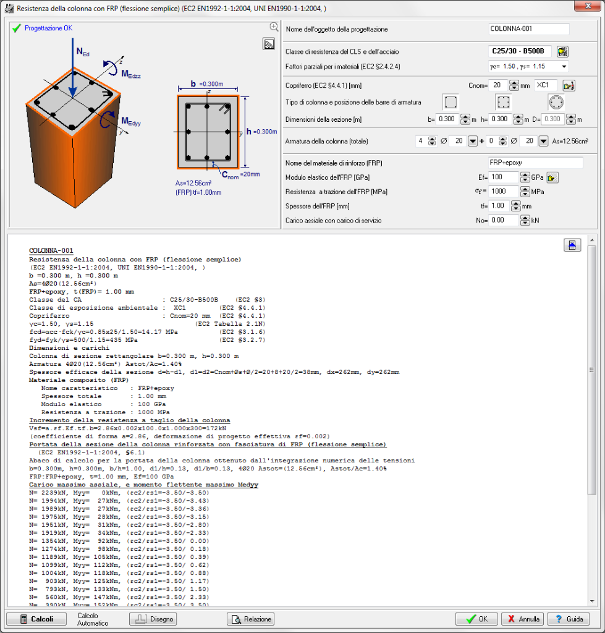Click the σf tensile strength input
The height and width of the screenshot is (633, 605).
coord(504,192)
